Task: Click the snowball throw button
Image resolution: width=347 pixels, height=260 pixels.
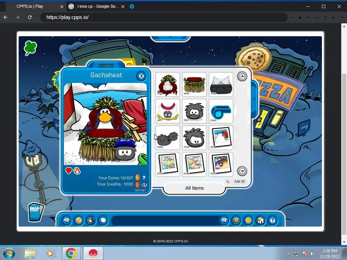Action: pyautogui.click(x=103, y=220)
